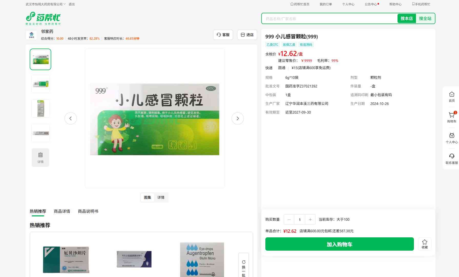Open the 详情 document icon in thumbnail list
Screen dimensions: 459x277
[40, 157]
